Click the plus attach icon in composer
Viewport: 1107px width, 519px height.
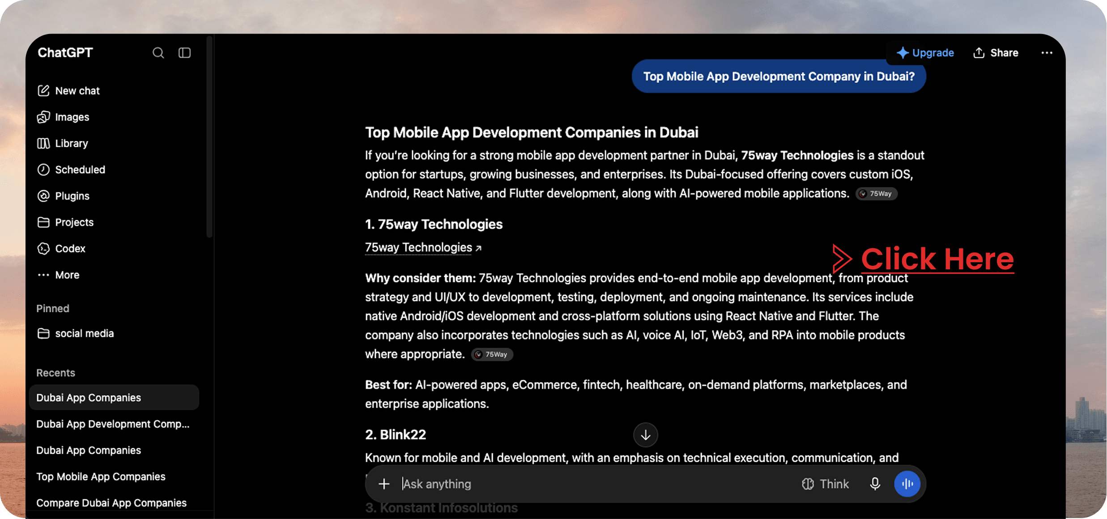pos(384,484)
